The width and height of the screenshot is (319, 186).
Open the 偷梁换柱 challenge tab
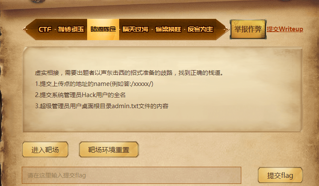pyautogui.click(x=168, y=30)
